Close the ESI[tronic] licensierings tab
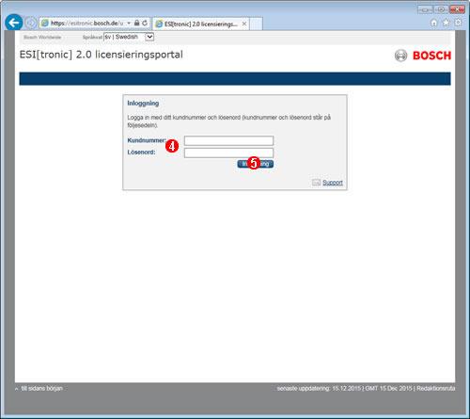This screenshot has height=419, width=470. pyautogui.click(x=244, y=24)
